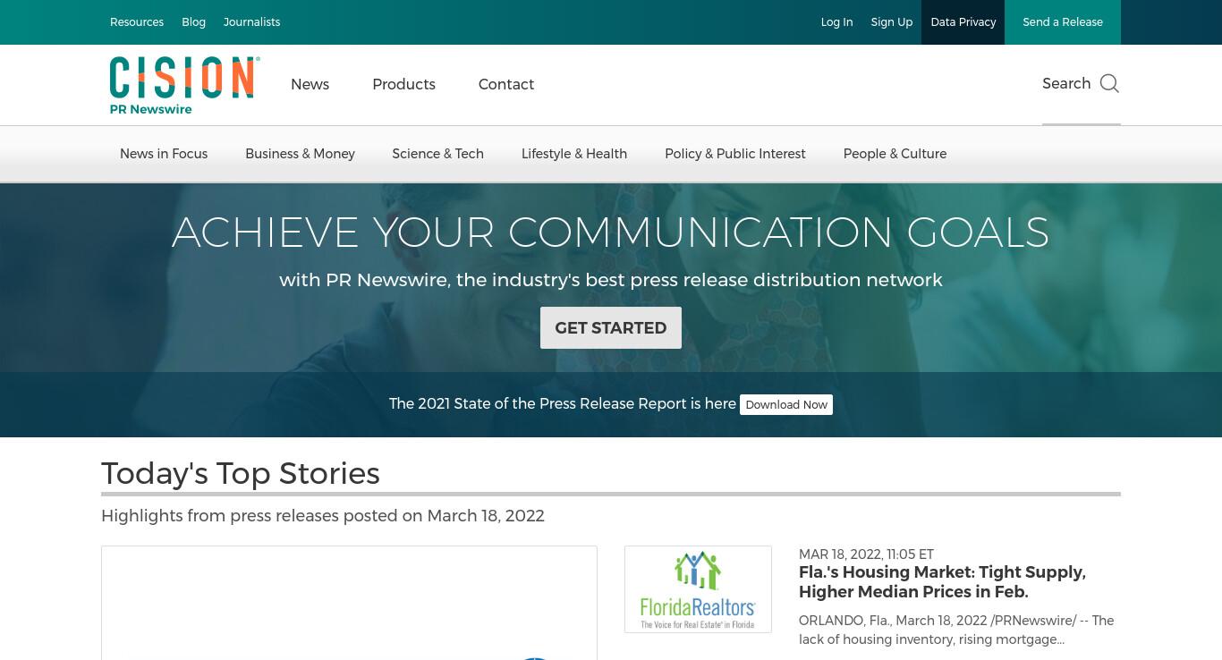Click the Today's Top Stories heading
Viewport: 1222px width, 660px height.
pos(241,473)
